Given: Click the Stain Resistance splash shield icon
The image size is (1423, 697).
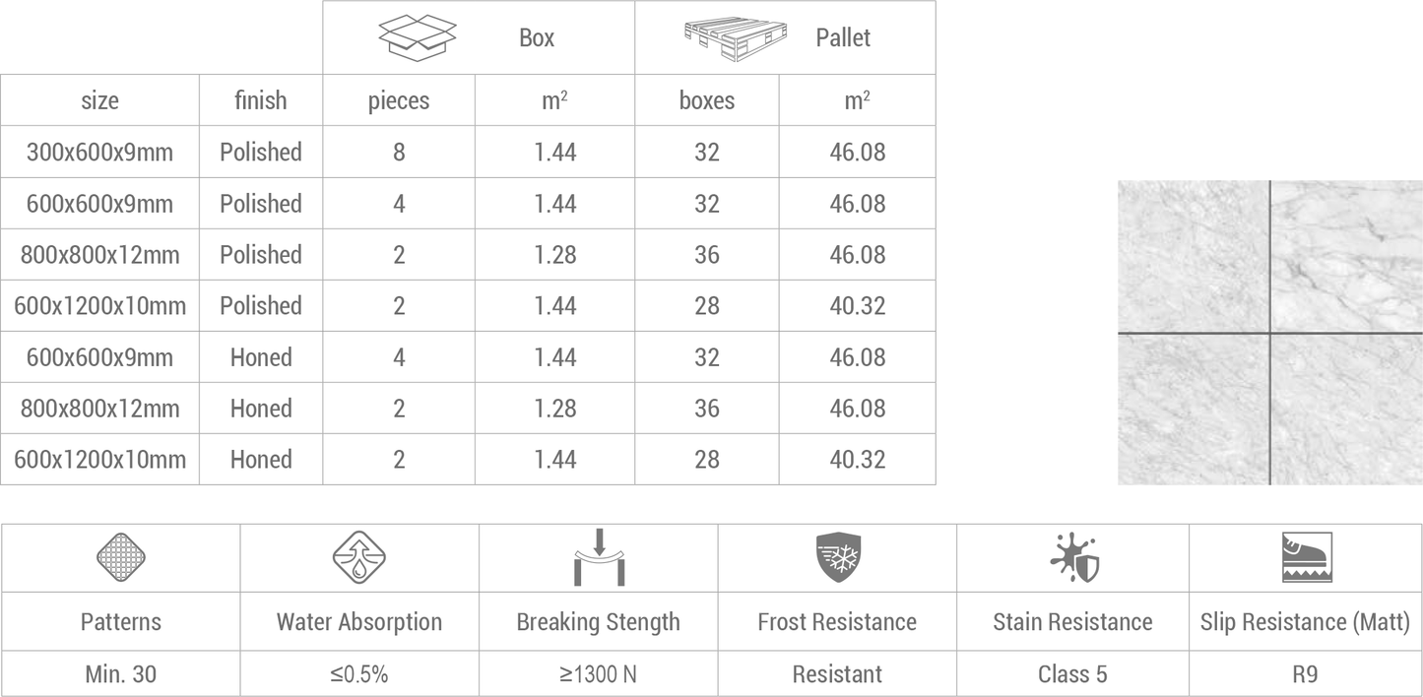Looking at the screenshot, I should tap(1074, 558).
